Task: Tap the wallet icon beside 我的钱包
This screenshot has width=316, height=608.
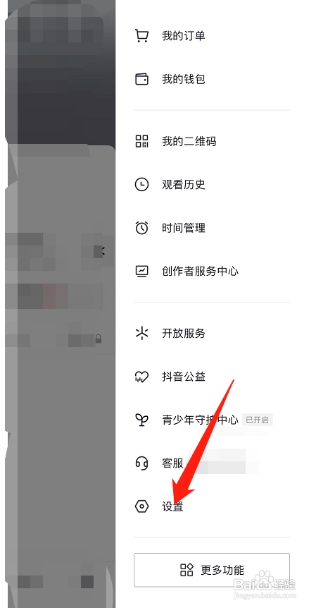Action: pos(141,79)
